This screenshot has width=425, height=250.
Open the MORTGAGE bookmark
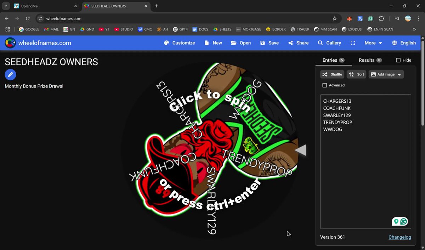248,29
